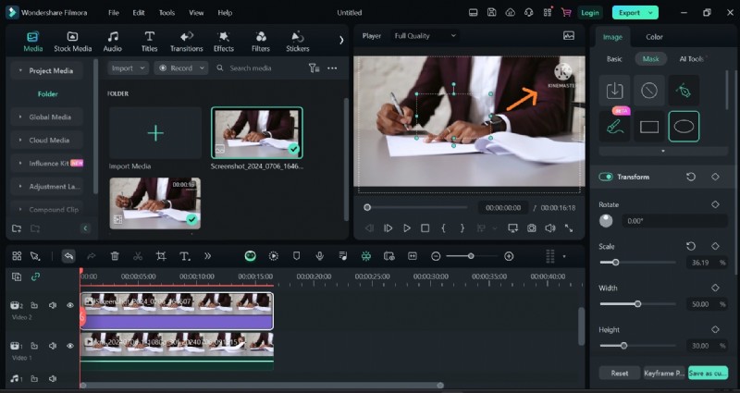Toggle the Transform switch
The image size is (740, 393).
tap(606, 177)
